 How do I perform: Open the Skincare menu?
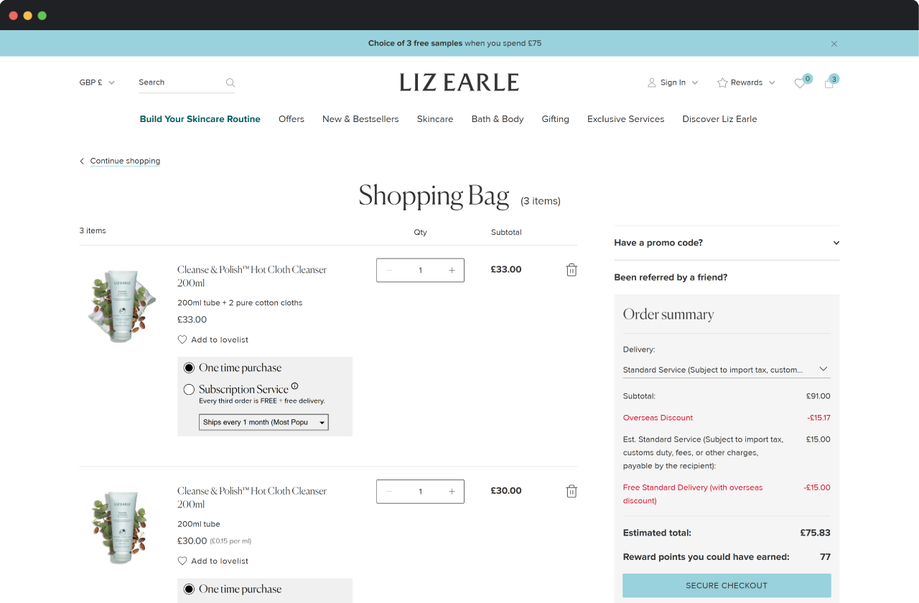[x=435, y=119]
